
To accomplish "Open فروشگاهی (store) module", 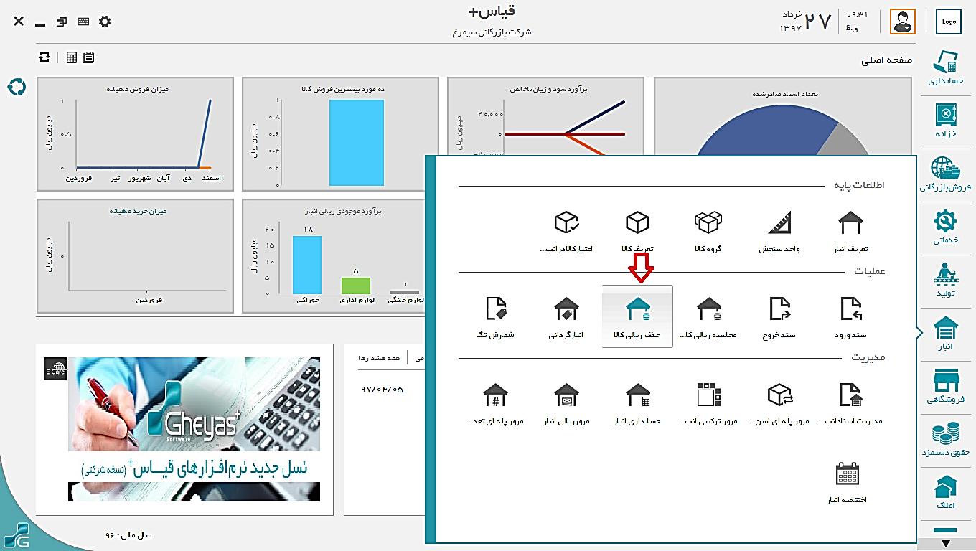I will coord(945,387).
